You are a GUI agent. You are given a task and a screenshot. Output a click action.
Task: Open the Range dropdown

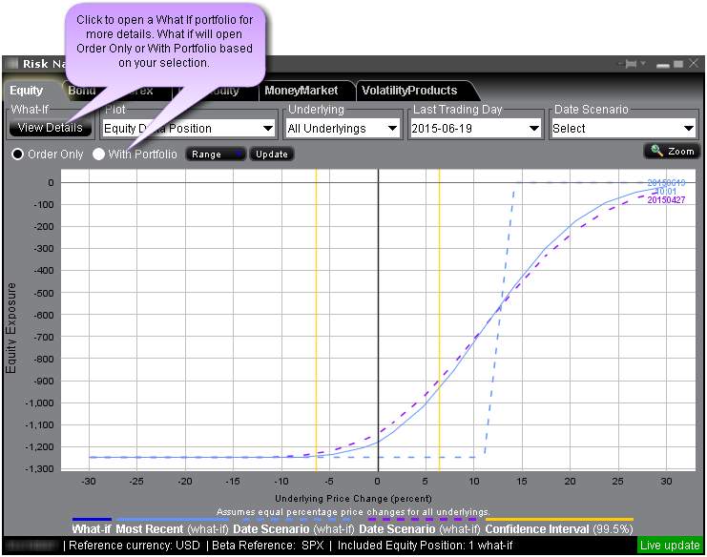pos(216,154)
